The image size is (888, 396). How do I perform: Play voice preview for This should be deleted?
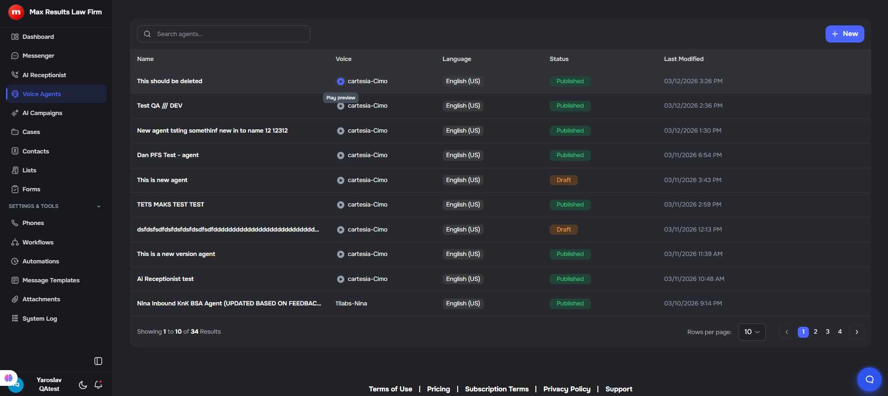(x=341, y=81)
